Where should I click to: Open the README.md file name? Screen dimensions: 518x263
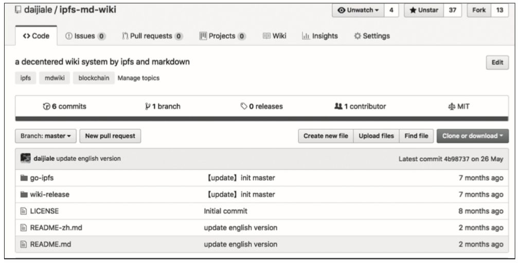pyautogui.click(x=50, y=245)
